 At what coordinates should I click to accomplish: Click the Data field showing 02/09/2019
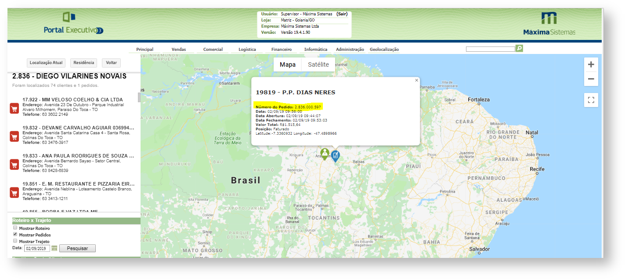(37, 248)
